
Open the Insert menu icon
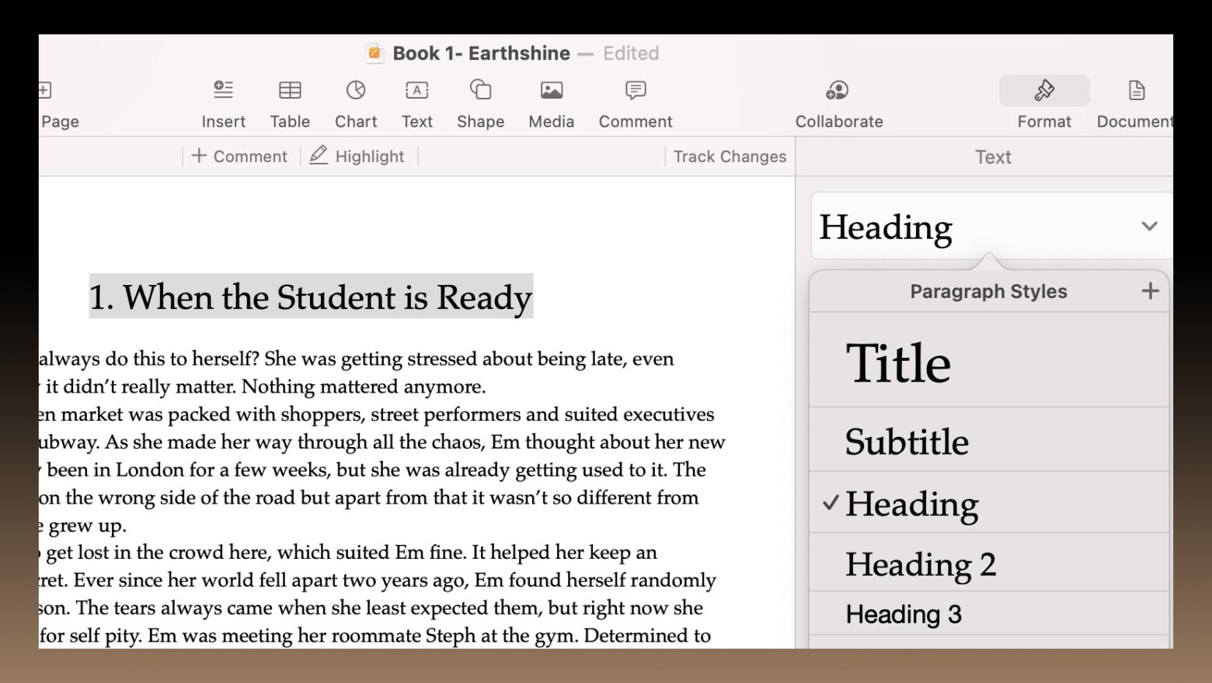pyautogui.click(x=224, y=102)
